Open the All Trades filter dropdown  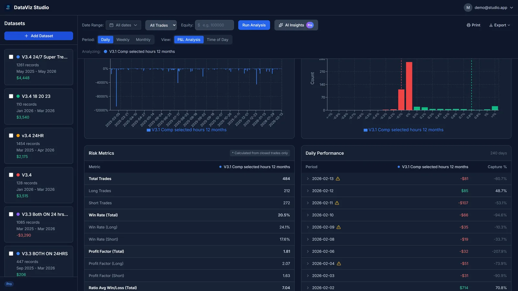[x=161, y=25]
